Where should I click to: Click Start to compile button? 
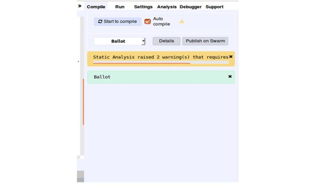[x=117, y=21]
